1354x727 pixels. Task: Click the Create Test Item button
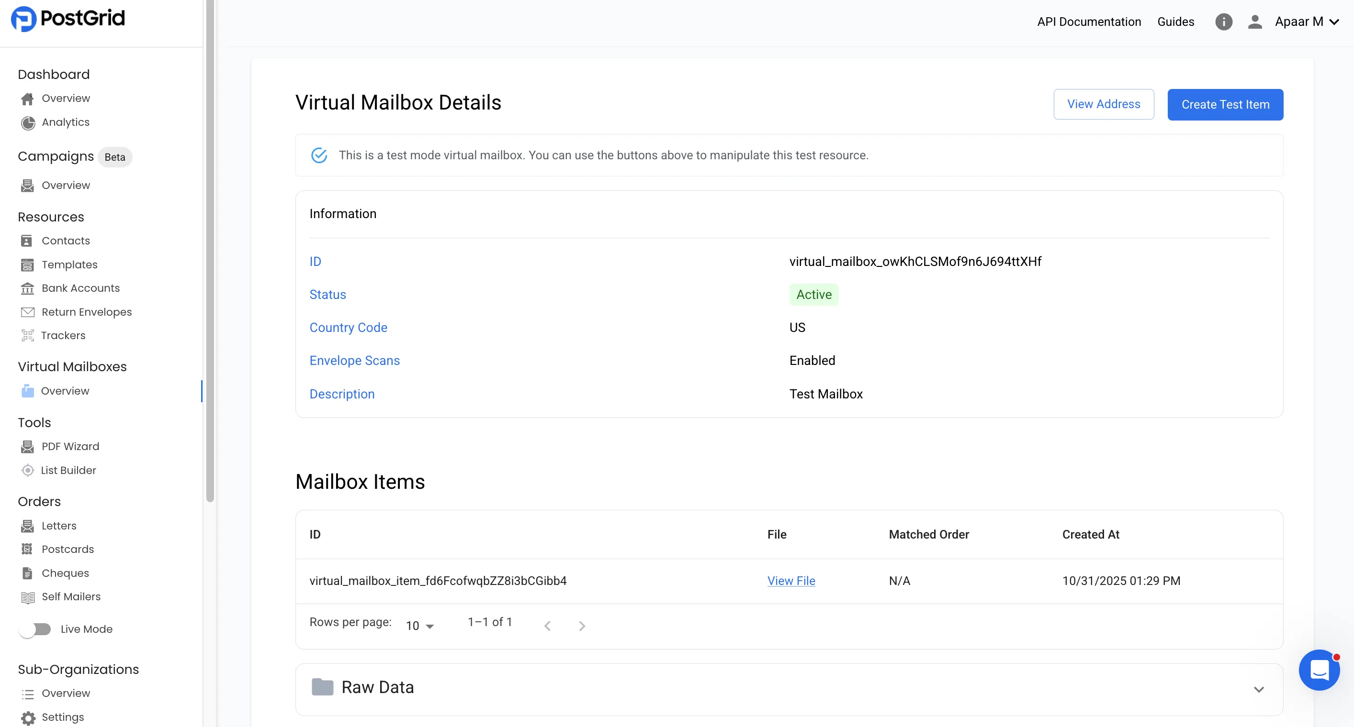[1225, 104]
